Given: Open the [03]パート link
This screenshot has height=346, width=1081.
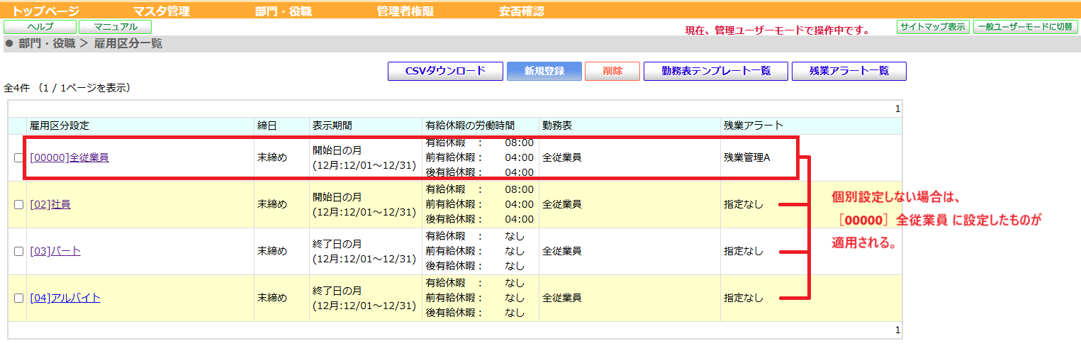Looking at the screenshot, I should 55,251.
